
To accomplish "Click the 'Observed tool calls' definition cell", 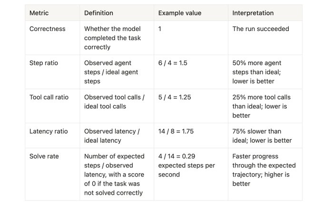I will tap(114, 101).
